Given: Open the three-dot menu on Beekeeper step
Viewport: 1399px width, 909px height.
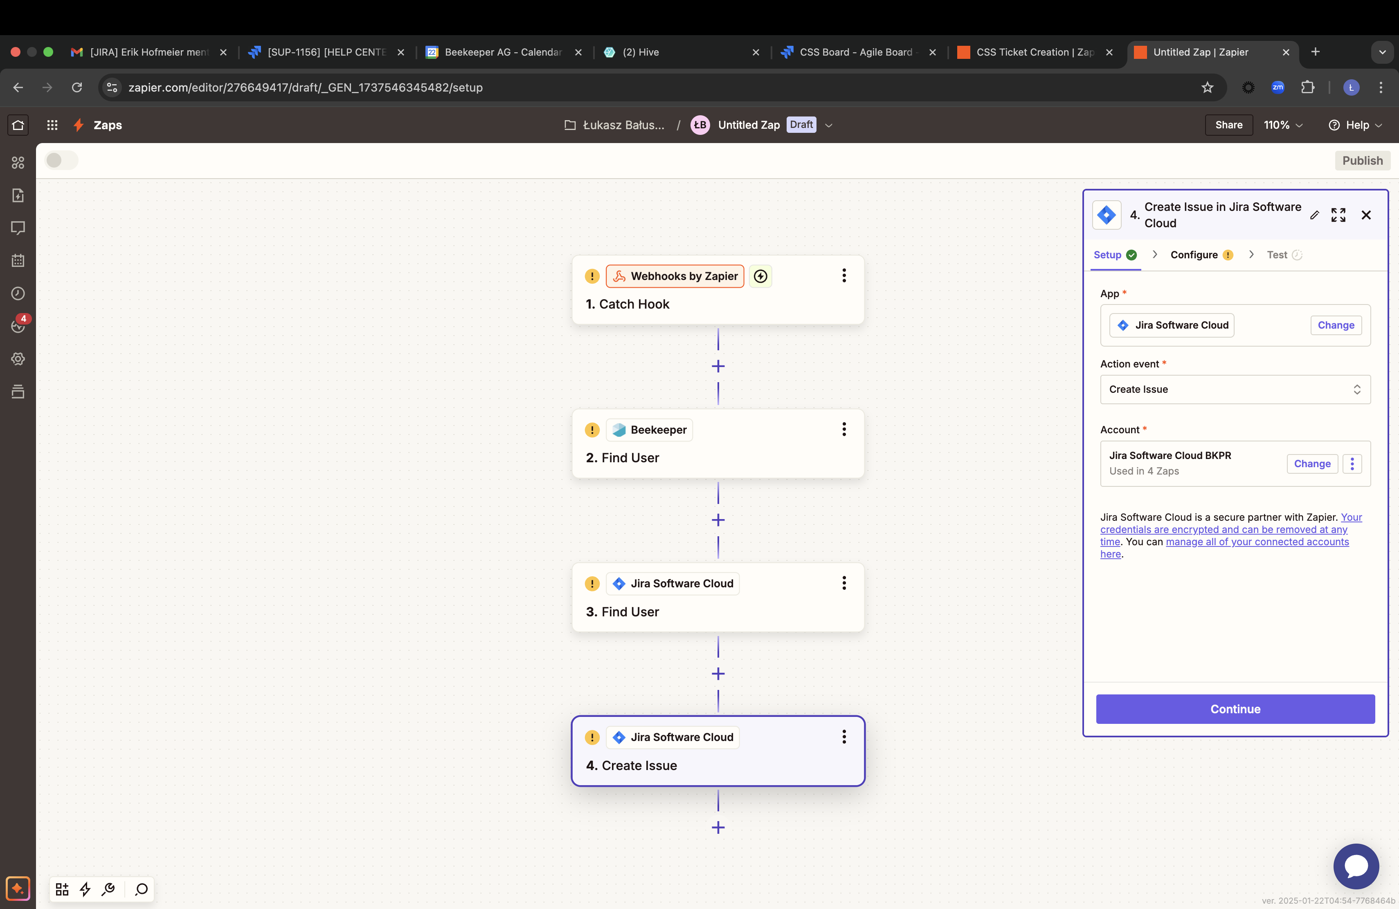Looking at the screenshot, I should (844, 429).
